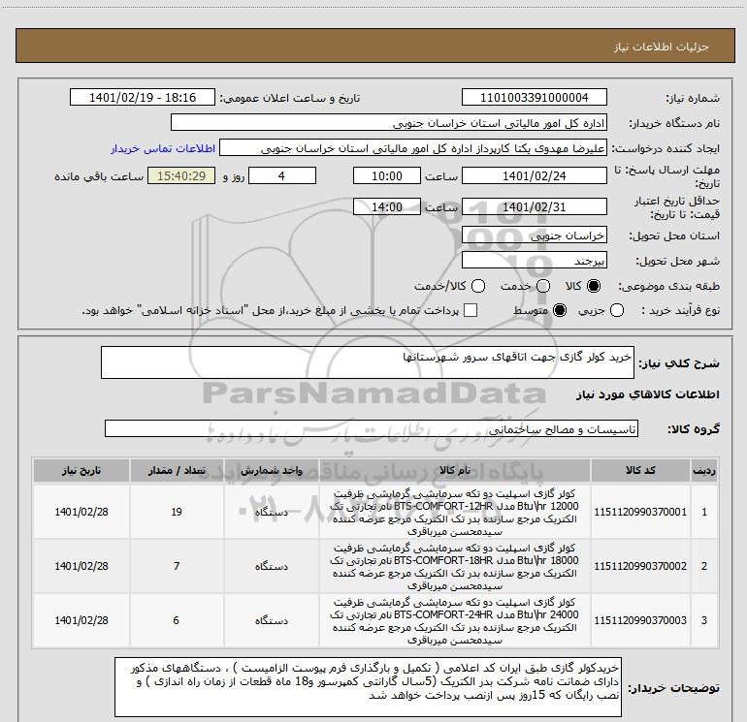Click the need date 1401/02/28 in row 2

pos(81,566)
